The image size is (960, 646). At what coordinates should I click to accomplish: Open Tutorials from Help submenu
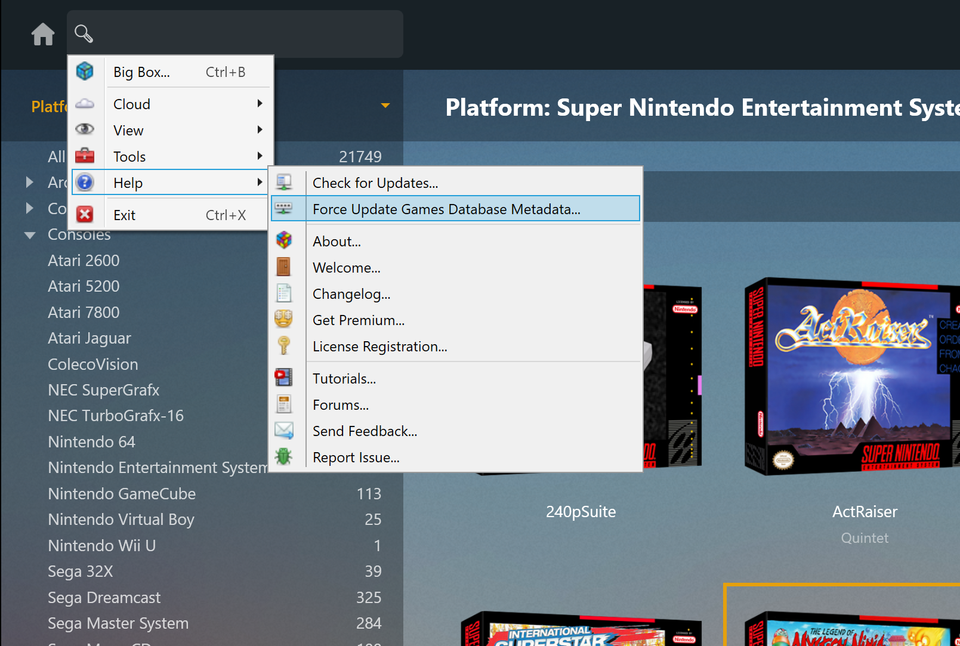tap(456, 378)
